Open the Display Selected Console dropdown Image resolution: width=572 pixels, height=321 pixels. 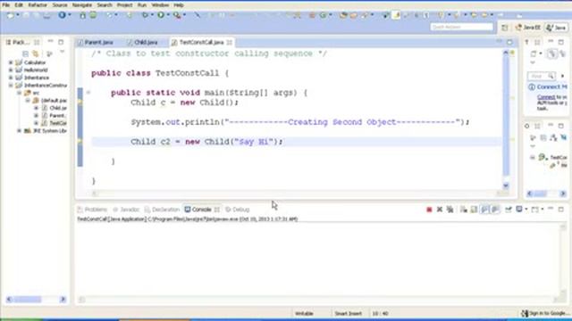526,210
